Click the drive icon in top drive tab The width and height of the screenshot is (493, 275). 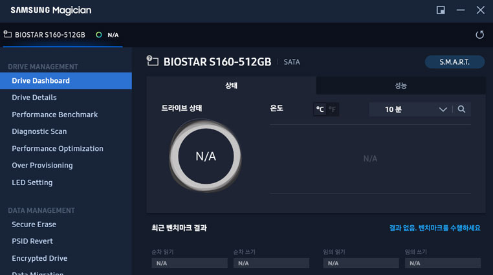click(8, 34)
